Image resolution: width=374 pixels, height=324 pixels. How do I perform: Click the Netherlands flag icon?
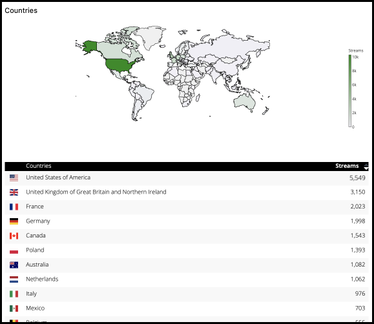coord(14,279)
